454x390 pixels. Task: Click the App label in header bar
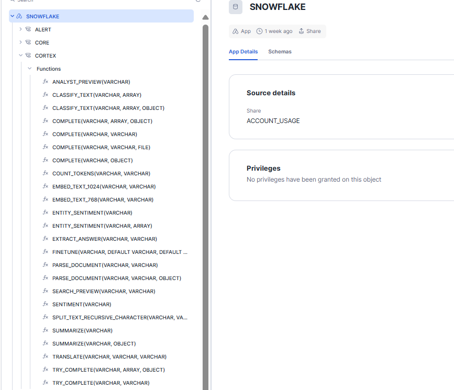point(246,31)
